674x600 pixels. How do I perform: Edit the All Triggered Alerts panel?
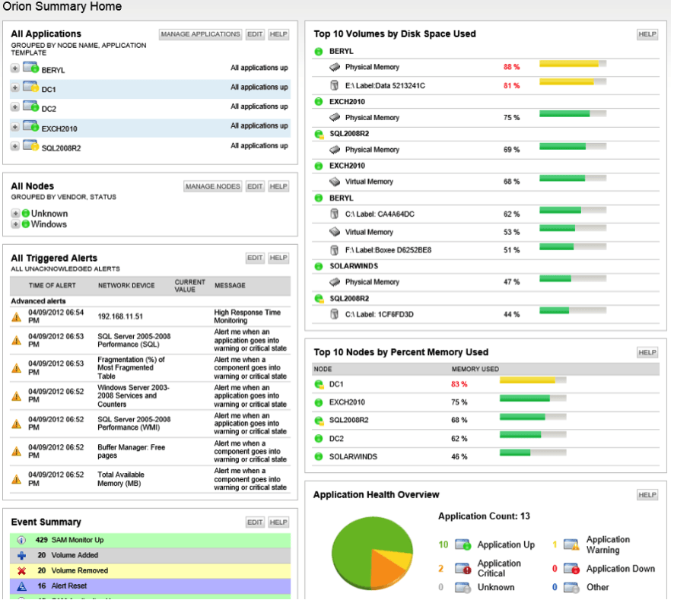pos(255,258)
